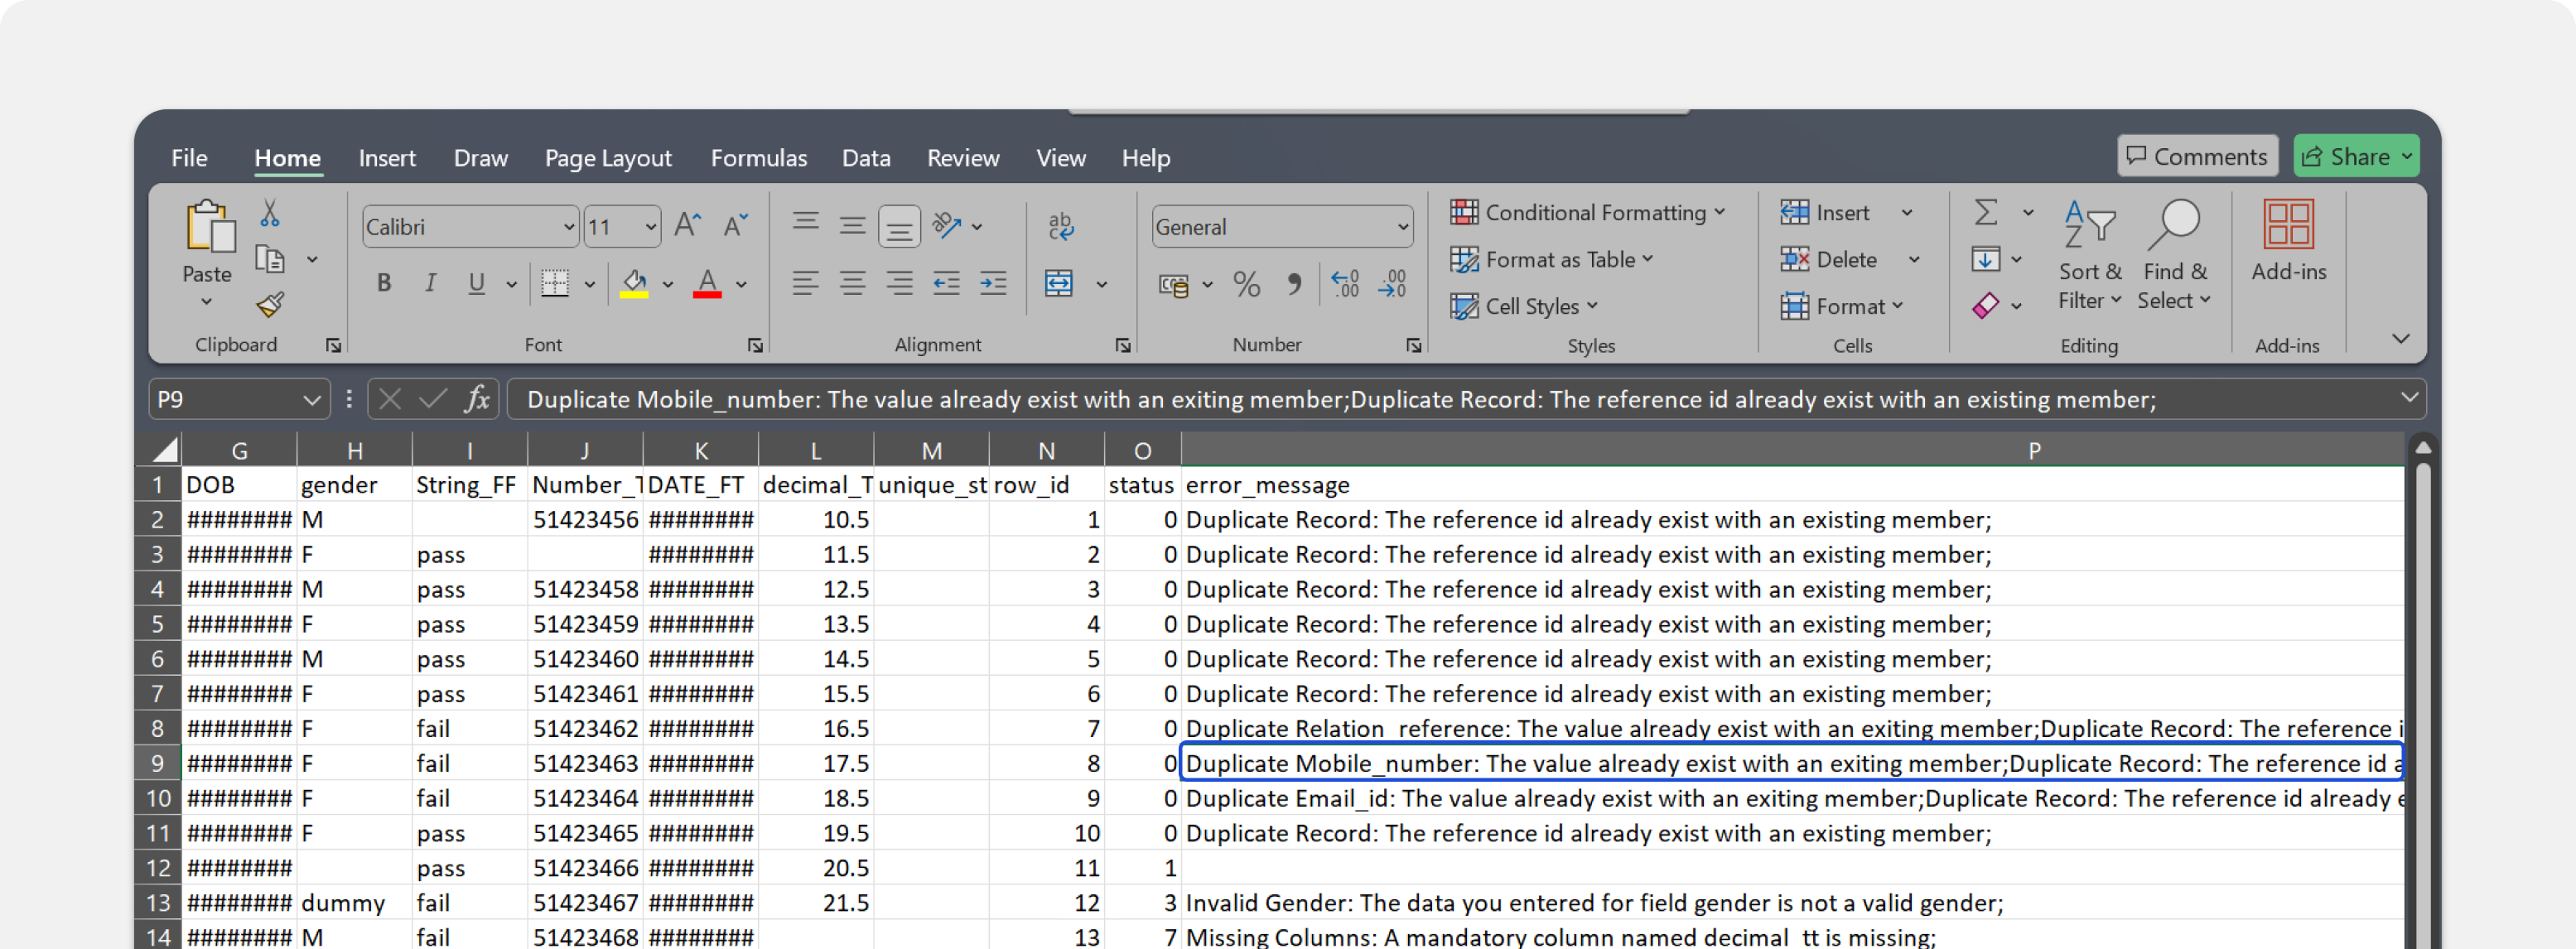This screenshot has height=949, width=2576.
Task: Toggle Italic formatting
Action: [430, 284]
